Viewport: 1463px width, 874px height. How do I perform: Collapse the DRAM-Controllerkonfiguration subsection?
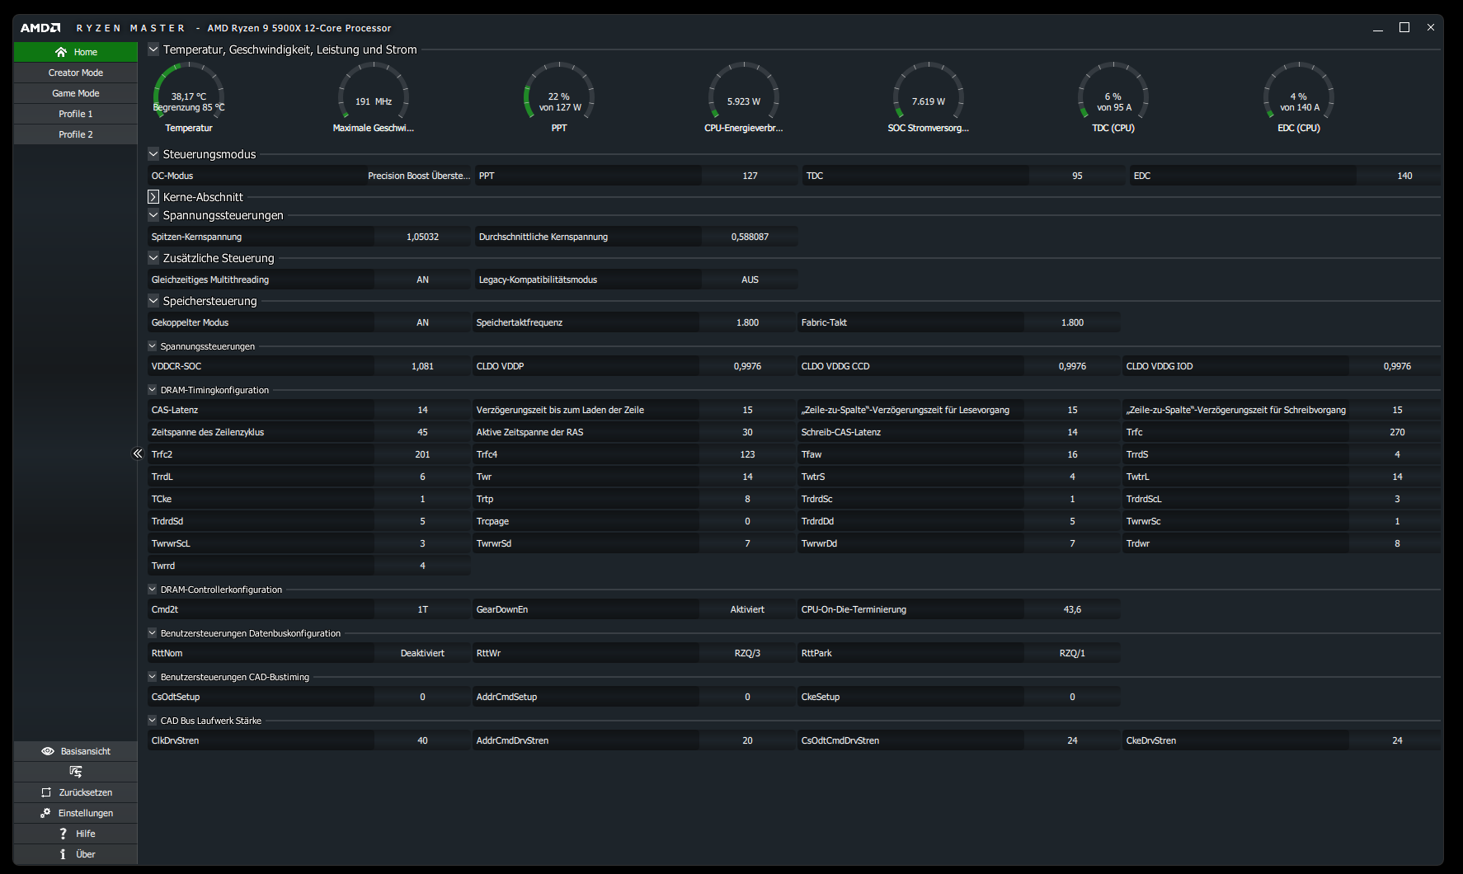point(153,590)
